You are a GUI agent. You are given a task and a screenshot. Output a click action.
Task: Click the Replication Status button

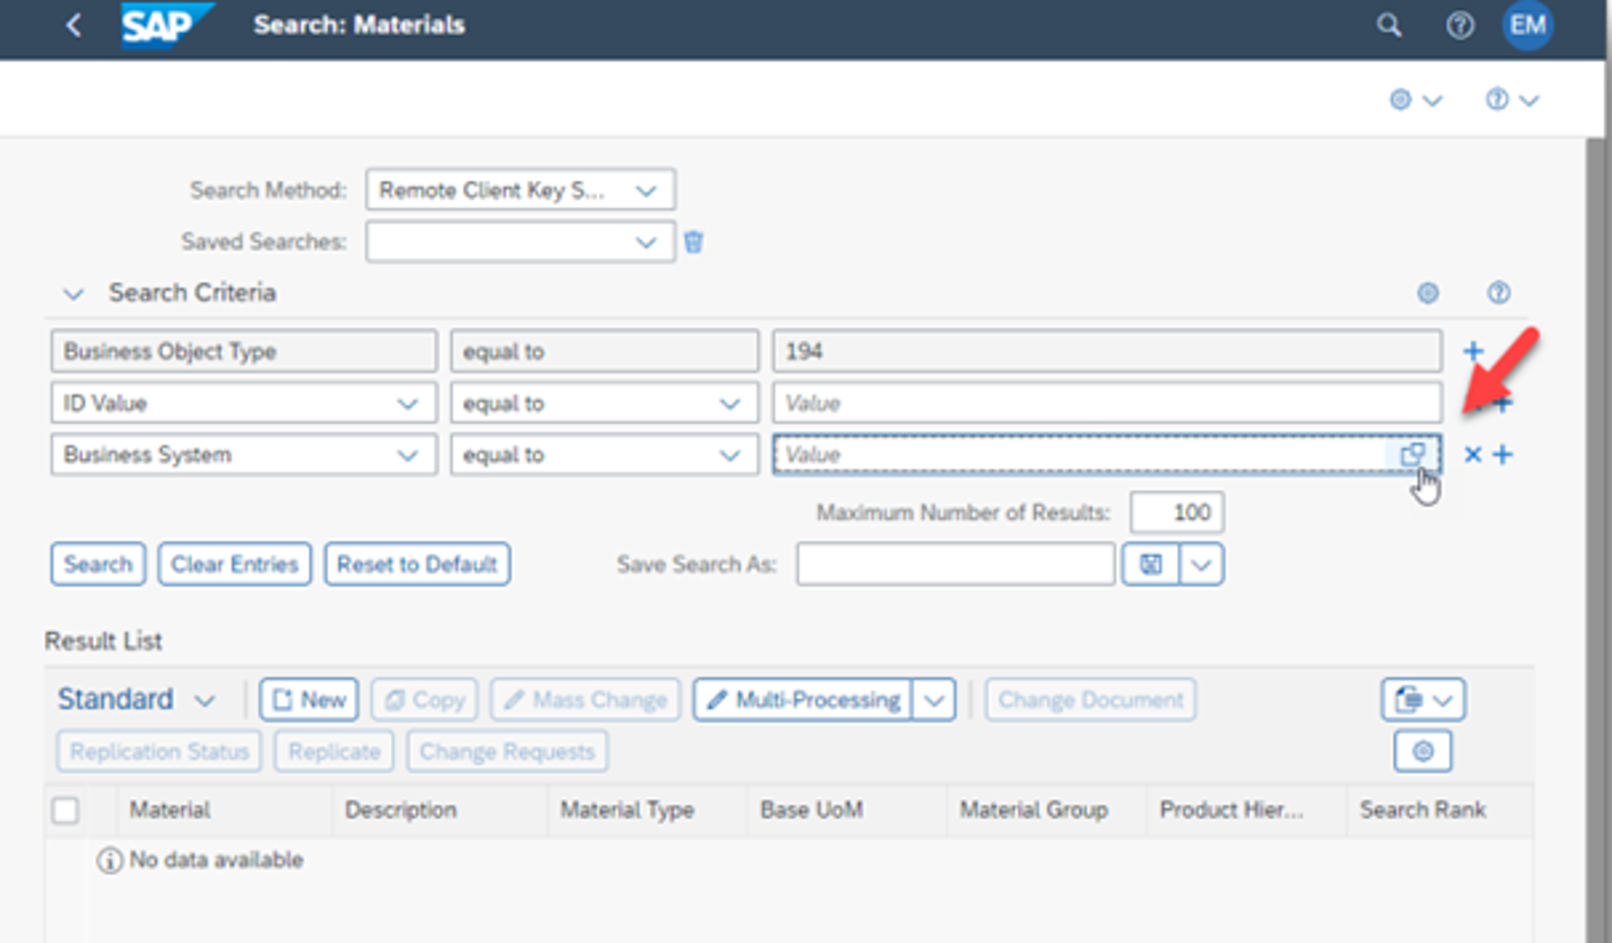(159, 751)
